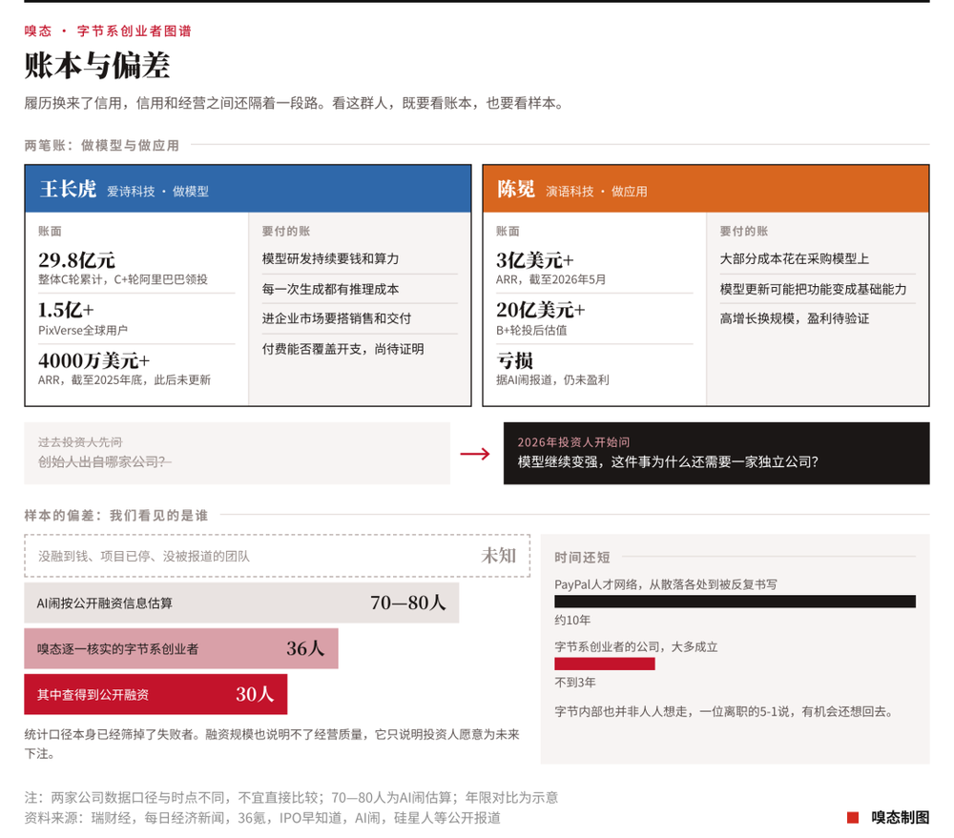The width and height of the screenshot is (954, 838).
Task: Click the intro sentence 履历换来了信用
Action: pos(295,103)
